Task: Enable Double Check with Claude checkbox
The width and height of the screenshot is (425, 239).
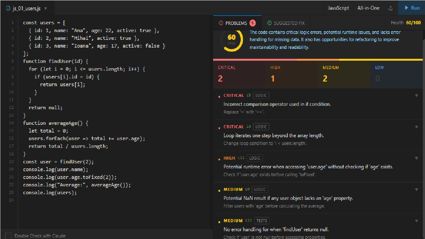Action: 8,236
